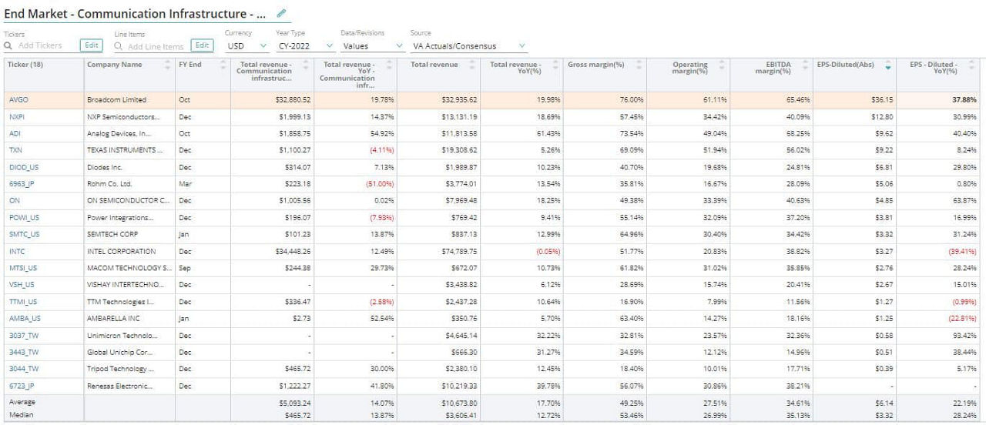986x425 pixels.
Task: Open the 3037_TW ticker link
Action: coord(23,336)
